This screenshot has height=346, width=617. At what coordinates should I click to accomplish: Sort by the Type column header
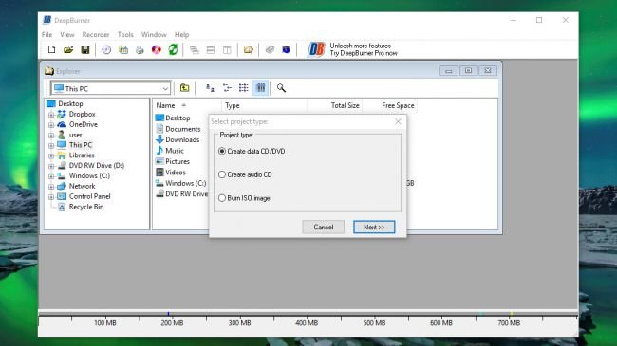pos(264,105)
